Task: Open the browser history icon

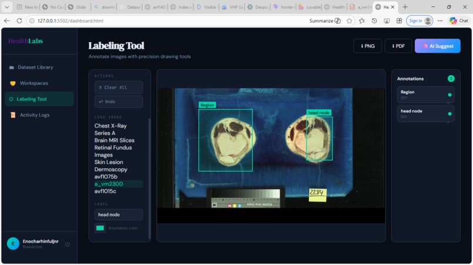Action: (374, 21)
